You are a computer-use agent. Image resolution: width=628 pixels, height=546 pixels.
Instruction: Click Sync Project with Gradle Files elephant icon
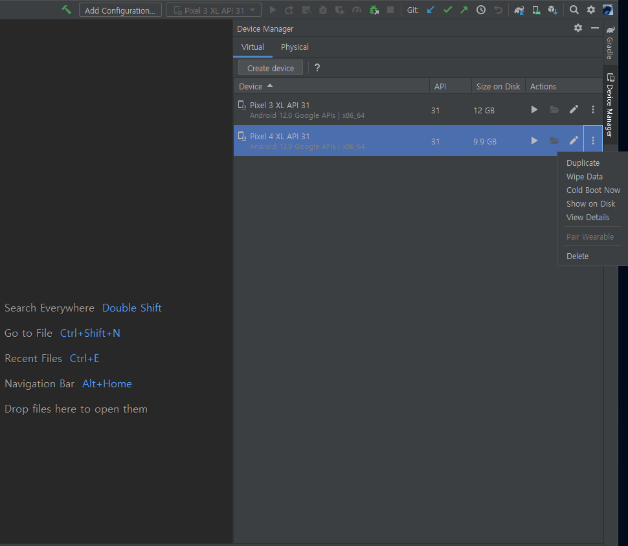[x=519, y=10]
